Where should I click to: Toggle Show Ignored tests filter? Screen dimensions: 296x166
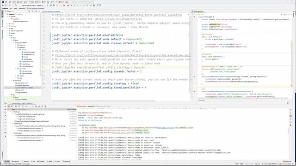coord(12,107)
